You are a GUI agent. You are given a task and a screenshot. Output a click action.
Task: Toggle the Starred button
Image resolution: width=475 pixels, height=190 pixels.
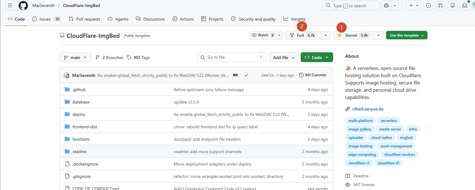(x=353, y=35)
